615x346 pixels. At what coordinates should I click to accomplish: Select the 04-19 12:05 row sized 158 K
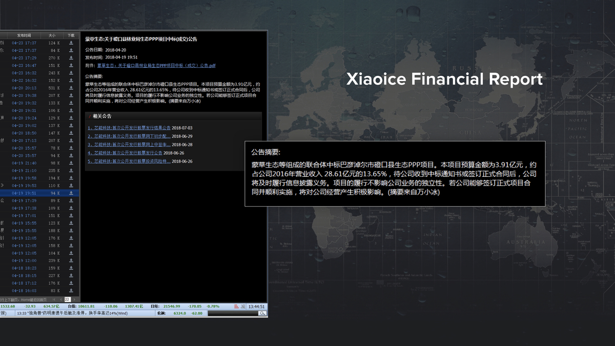coord(39,246)
